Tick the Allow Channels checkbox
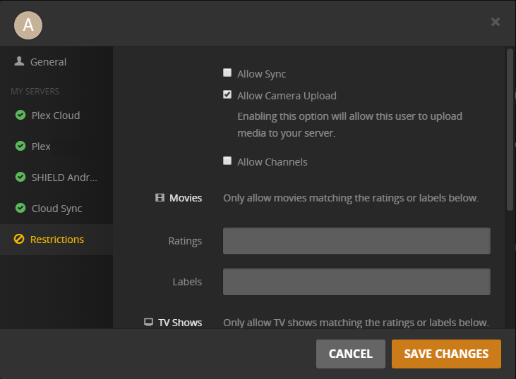The height and width of the screenshot is (379, 516). coord(227,161)
